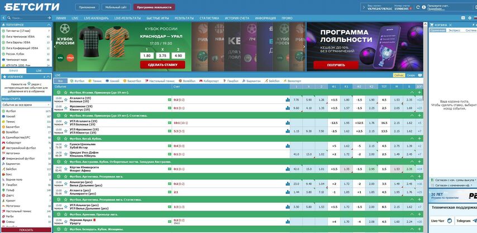This screenshot has height=233, width=477.
Task: Open statistics chart for Фрозиноне (19) – Ювентус (19)
Action: point(288,108)
